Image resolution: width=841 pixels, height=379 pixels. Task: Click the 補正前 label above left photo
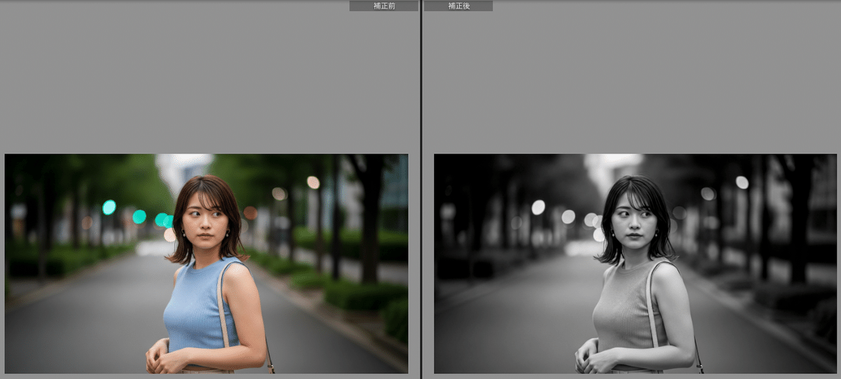tap(383, 6)
